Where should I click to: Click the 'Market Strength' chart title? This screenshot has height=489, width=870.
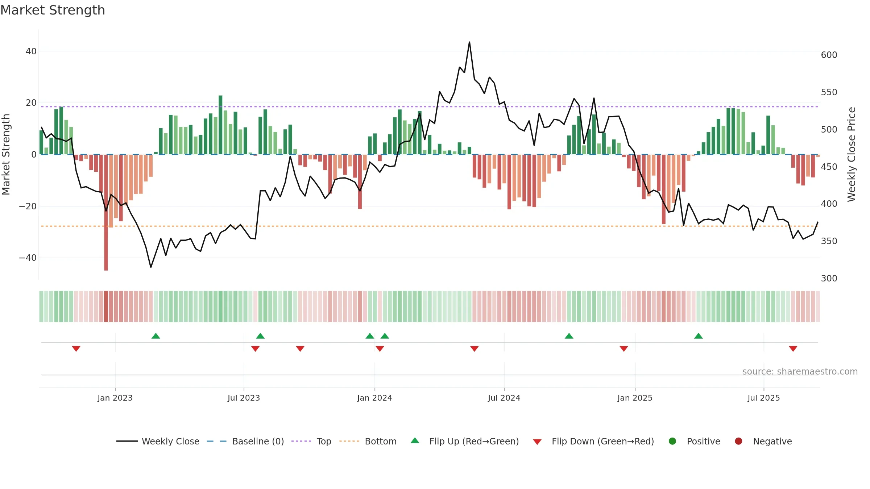click(x=53, y=10)
